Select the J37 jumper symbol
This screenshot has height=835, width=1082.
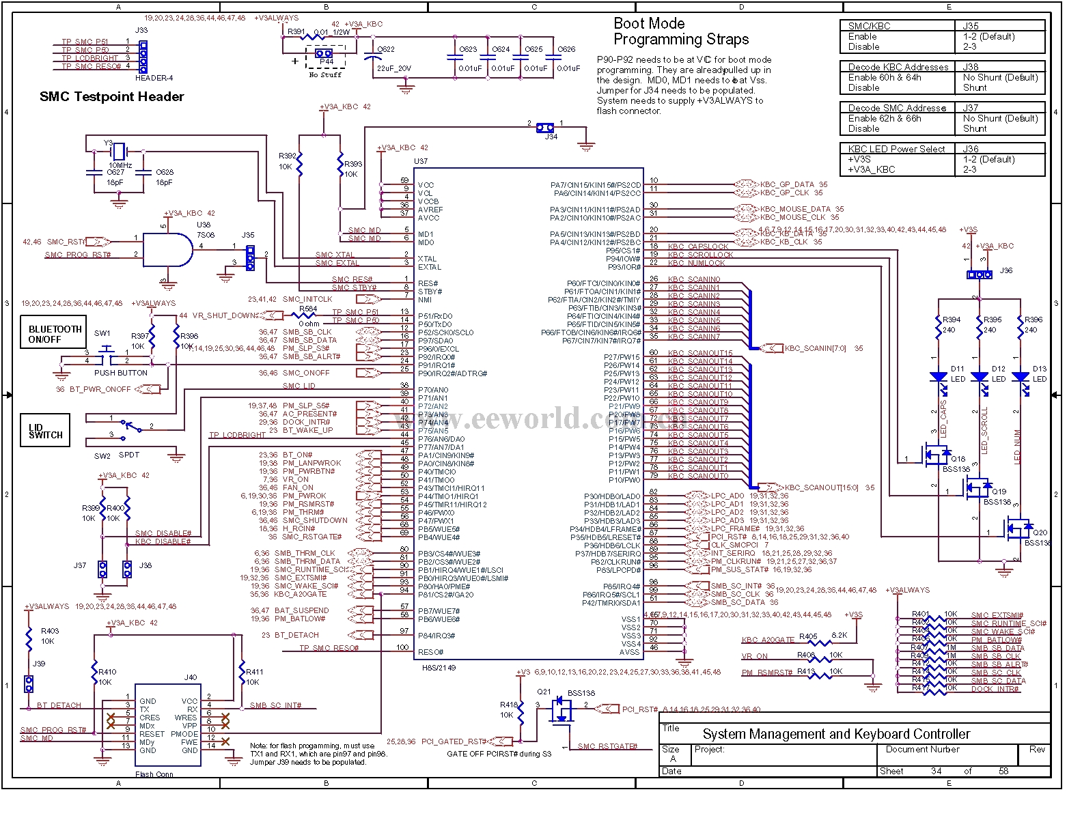pos(102,569)
